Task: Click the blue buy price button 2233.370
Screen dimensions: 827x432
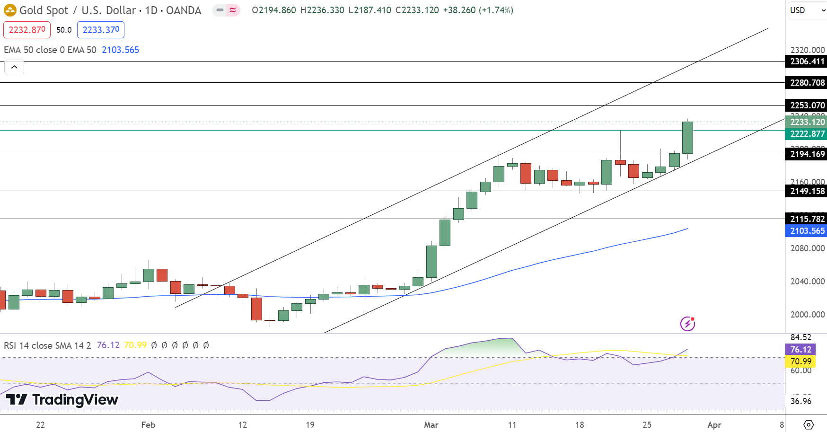Action: (x=100, y=29)
